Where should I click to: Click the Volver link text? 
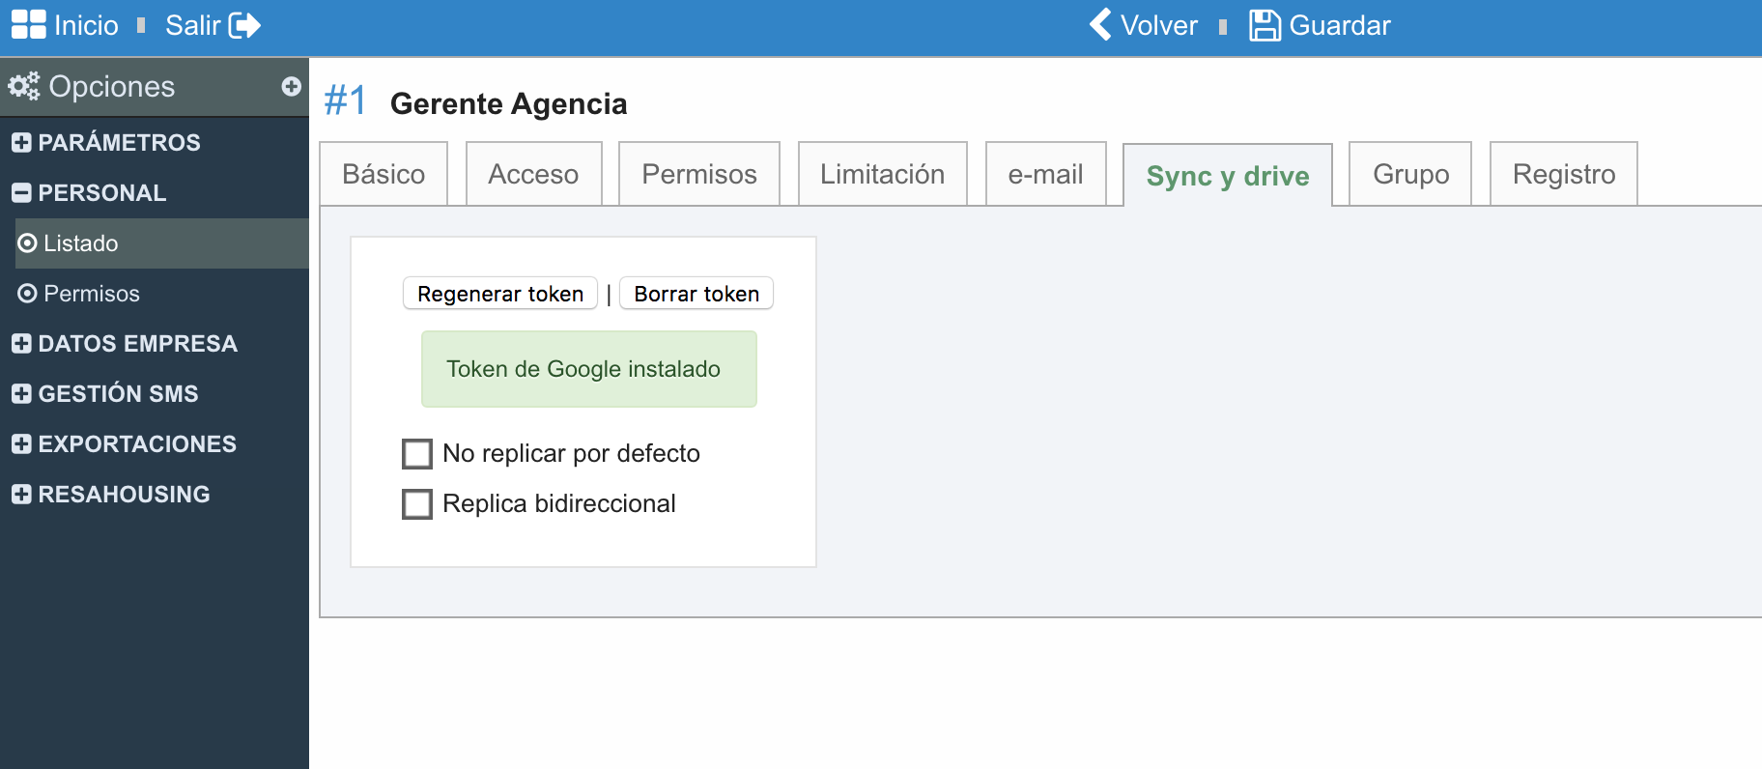pos(1159,25)
